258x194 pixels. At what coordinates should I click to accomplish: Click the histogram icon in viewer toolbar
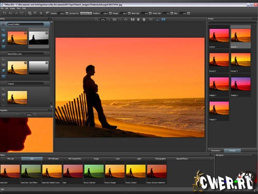(157, 20)
